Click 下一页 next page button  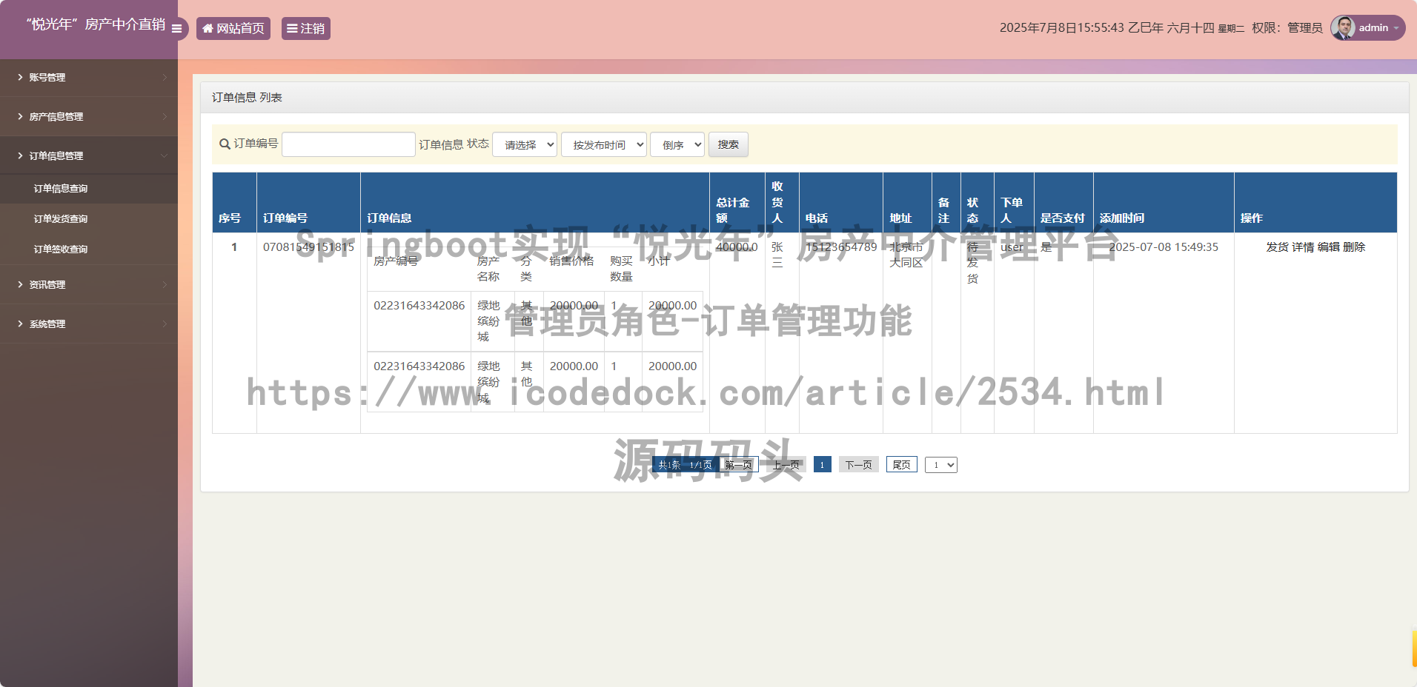pos(859,465)
